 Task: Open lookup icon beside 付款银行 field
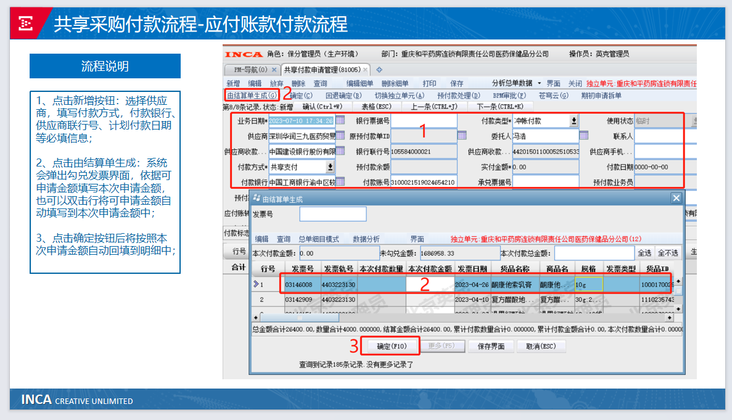click(340, 181)
